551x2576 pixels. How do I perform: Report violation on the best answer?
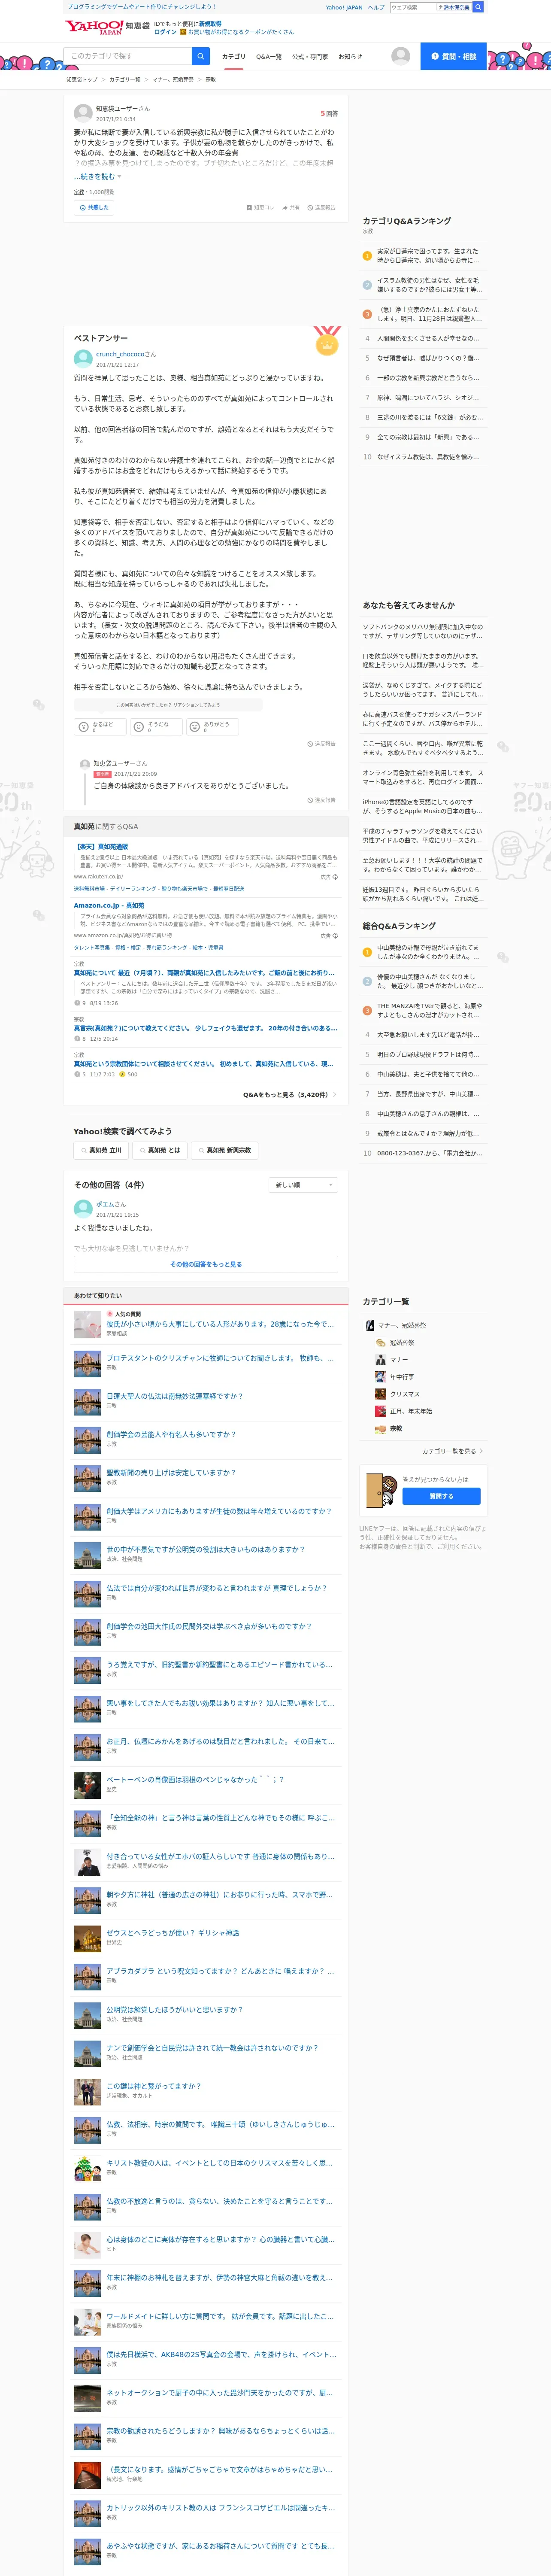(x=322, y=744)
